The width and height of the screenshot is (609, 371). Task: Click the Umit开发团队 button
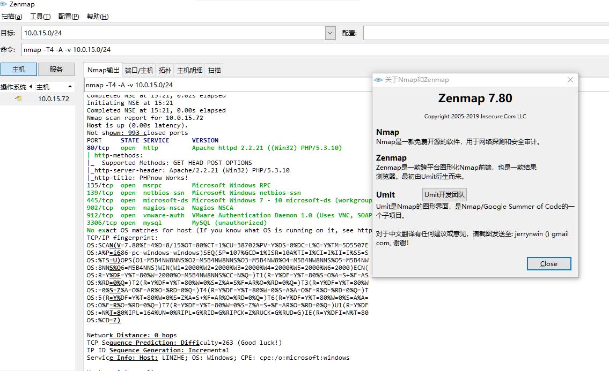coord(444,195)
